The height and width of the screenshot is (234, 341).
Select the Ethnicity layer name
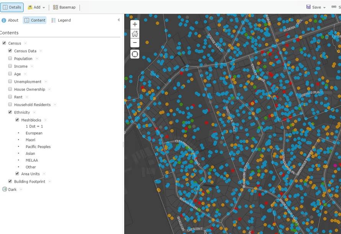click(x=22, y=112)
